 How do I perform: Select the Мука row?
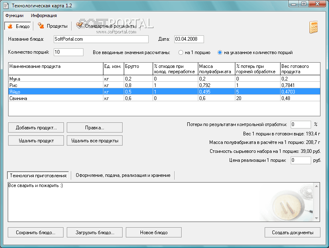[x=164, y=79]
